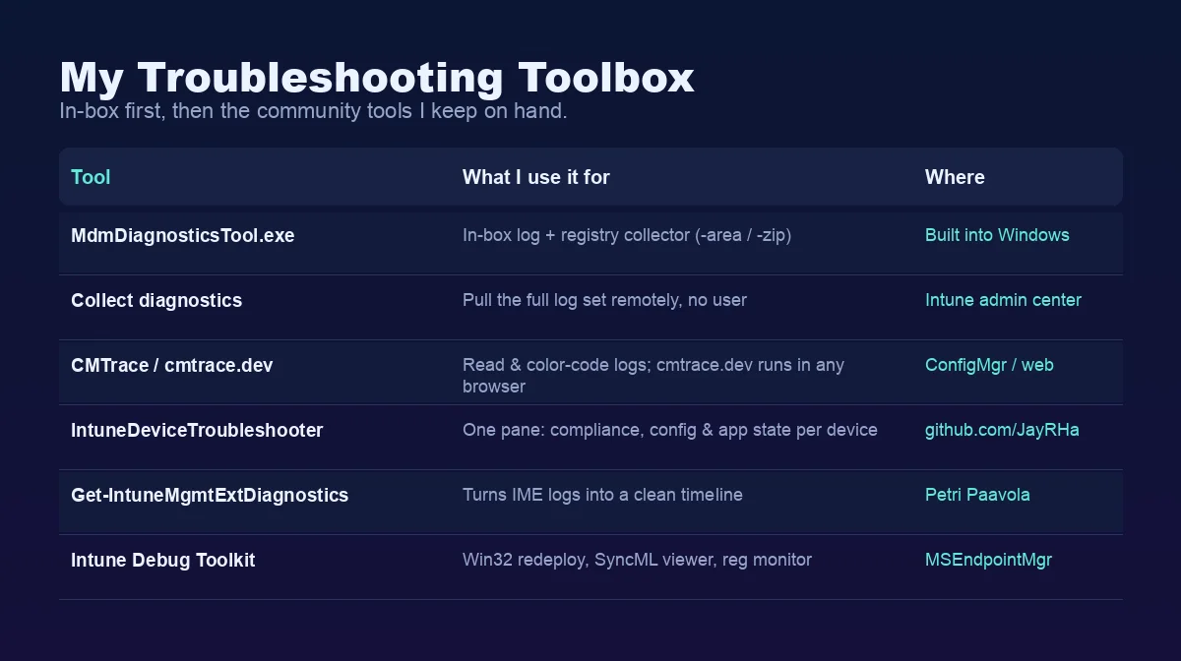Open the github.com/JayRHa link text
The width and height of the screenshot is (1181, 661).
click(1002, 430)
